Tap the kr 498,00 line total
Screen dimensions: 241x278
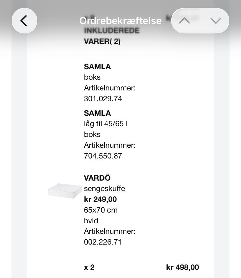(182, 267)
